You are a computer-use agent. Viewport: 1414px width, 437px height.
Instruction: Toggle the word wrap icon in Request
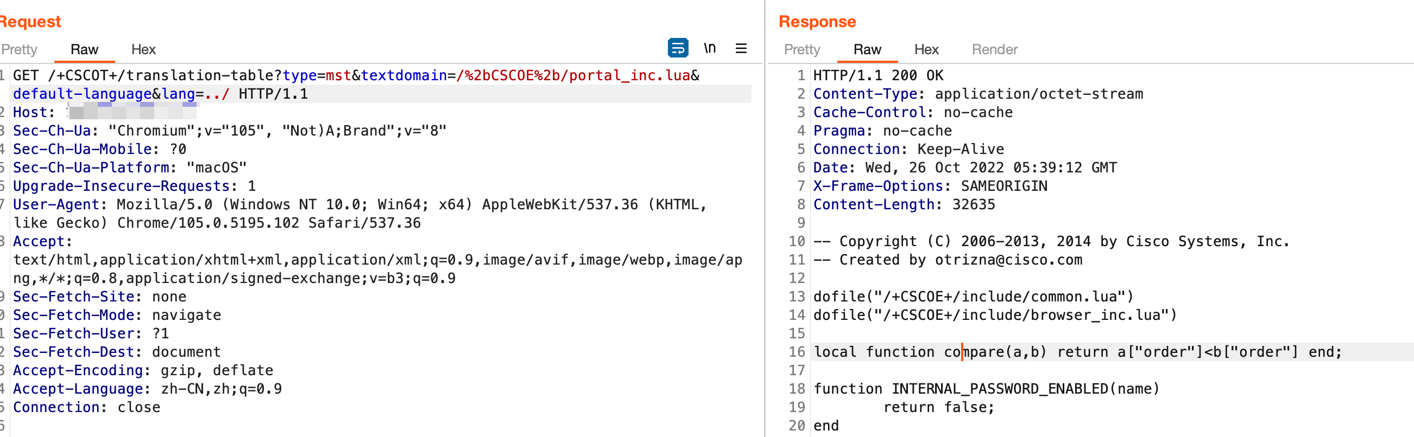point(677,48)
